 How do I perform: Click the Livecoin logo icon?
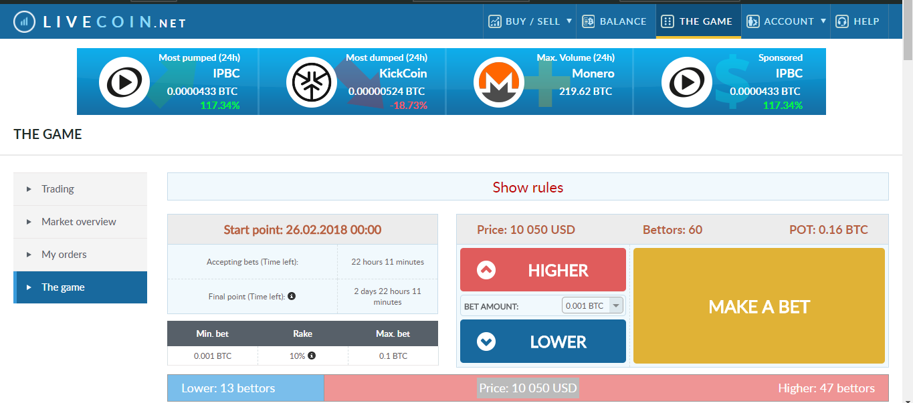[25, 22]
